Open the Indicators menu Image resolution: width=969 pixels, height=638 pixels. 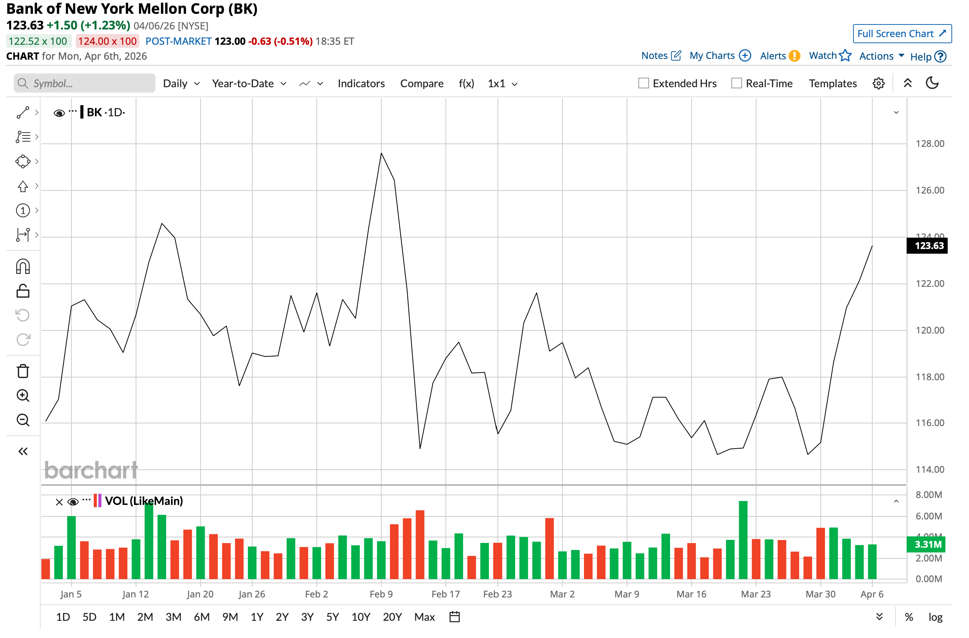(361, 84)
